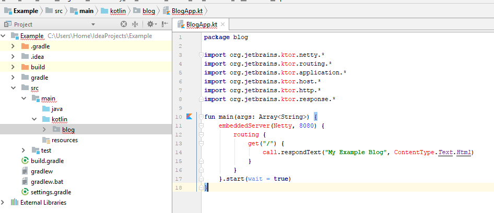The width and height of the screenshot is (494, 213).
Task: Open the Project view type dropdown
Action: (93, 24)
